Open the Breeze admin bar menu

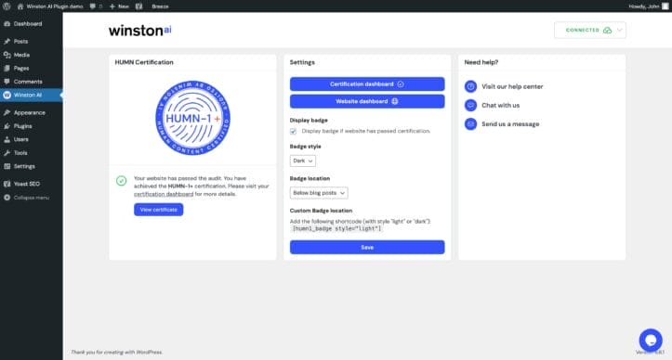(x=160, y=6)
